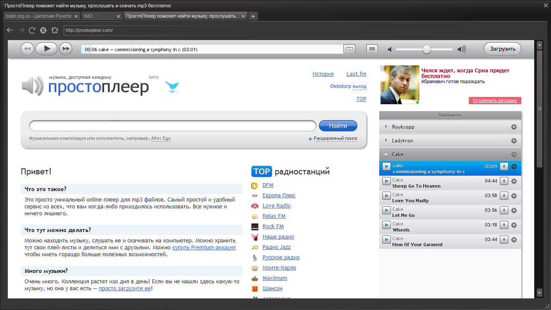This screenshot has width=551, height=310.
Task: Click the browser reload button
Action: tap(32, 30)
